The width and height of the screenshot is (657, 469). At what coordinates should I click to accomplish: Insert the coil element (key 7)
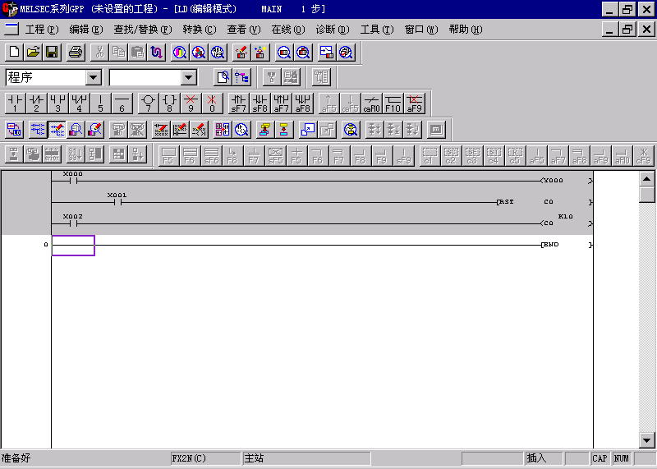148,103
